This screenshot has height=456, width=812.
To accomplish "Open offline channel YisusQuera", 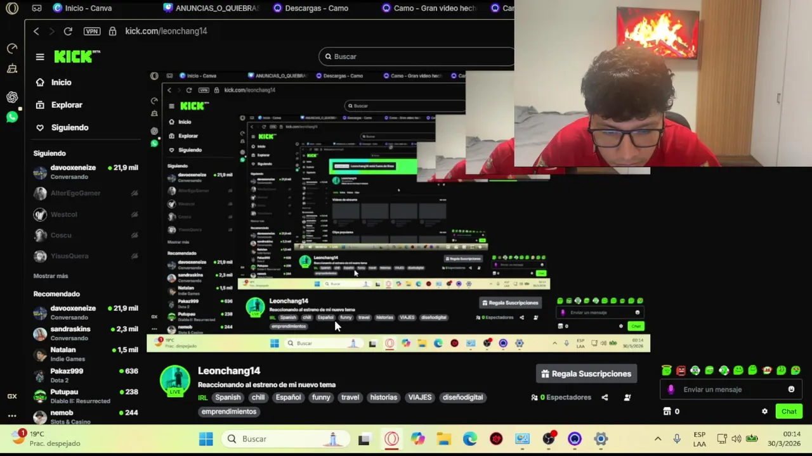I will [x=86, y=256].
